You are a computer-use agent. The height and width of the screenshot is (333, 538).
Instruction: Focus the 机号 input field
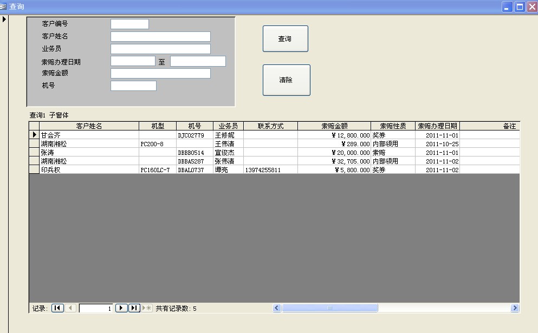133,86
